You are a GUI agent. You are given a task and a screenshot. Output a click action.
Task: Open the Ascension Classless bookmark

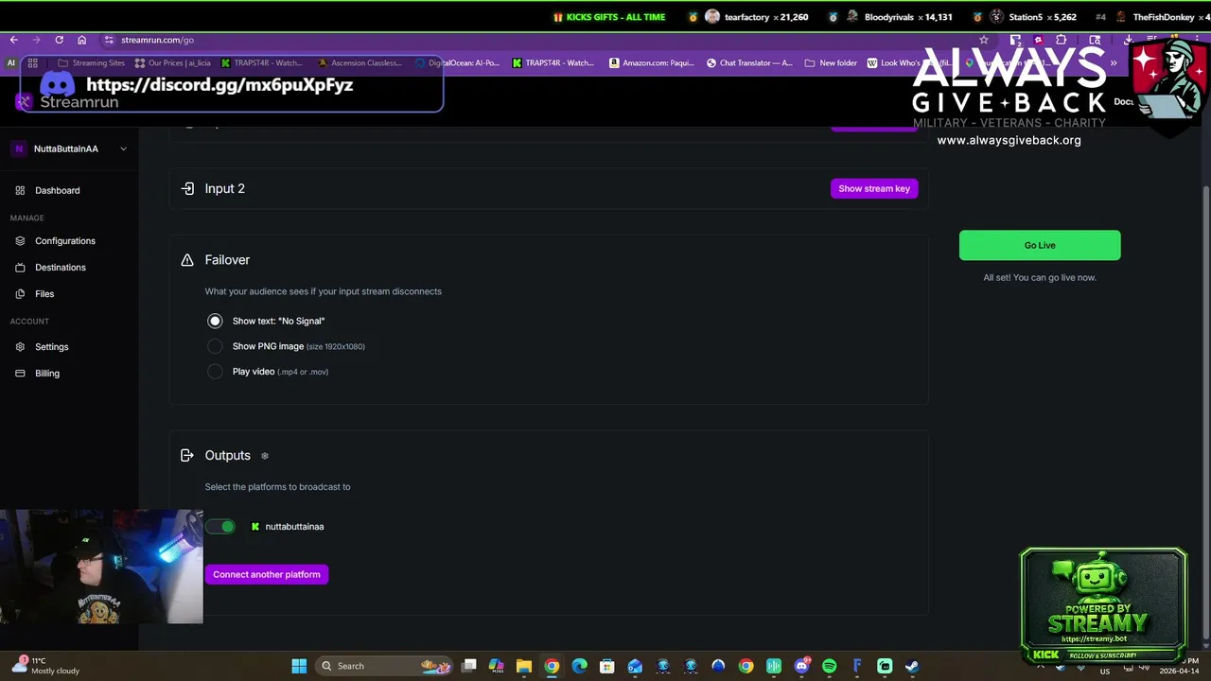(x=360, y=63)
